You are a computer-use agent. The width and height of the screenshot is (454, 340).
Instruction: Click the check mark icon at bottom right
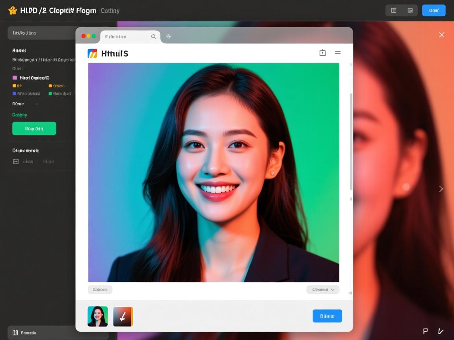point(441,331)
